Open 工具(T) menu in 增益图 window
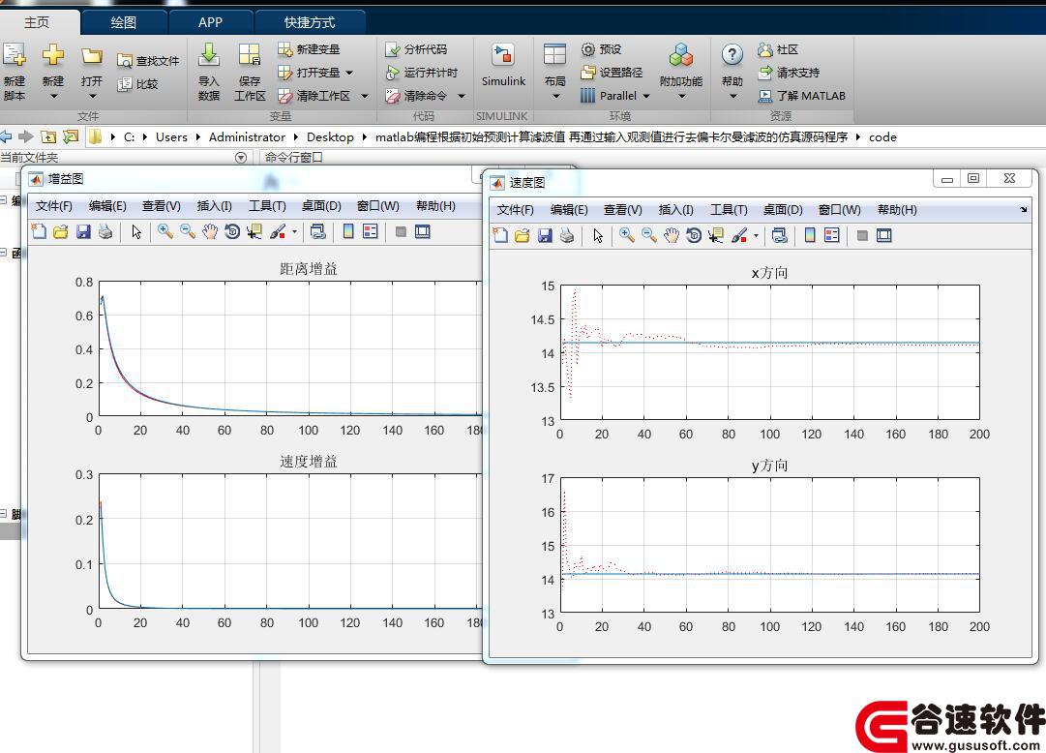Image resolution: width=1046 pixels, height=753 pixels. point(267,205)
